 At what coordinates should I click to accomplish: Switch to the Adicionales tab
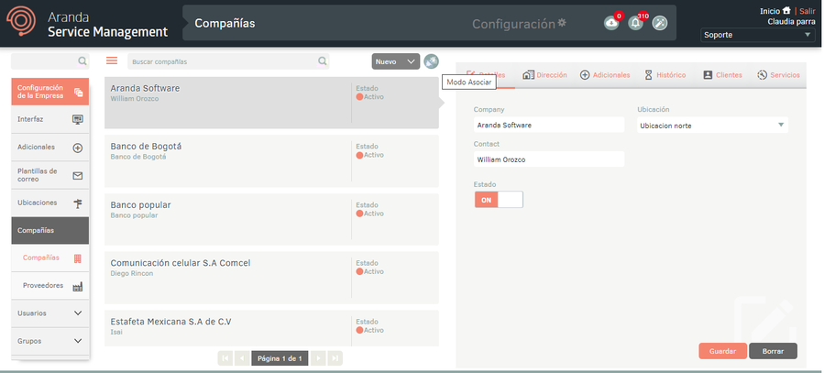[x=605, y=75]
